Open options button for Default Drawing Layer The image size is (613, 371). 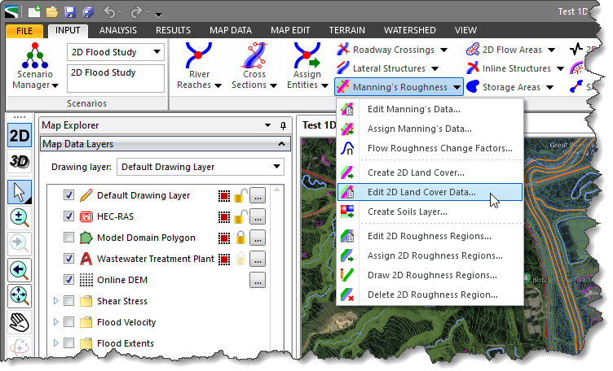coord(258,195)
